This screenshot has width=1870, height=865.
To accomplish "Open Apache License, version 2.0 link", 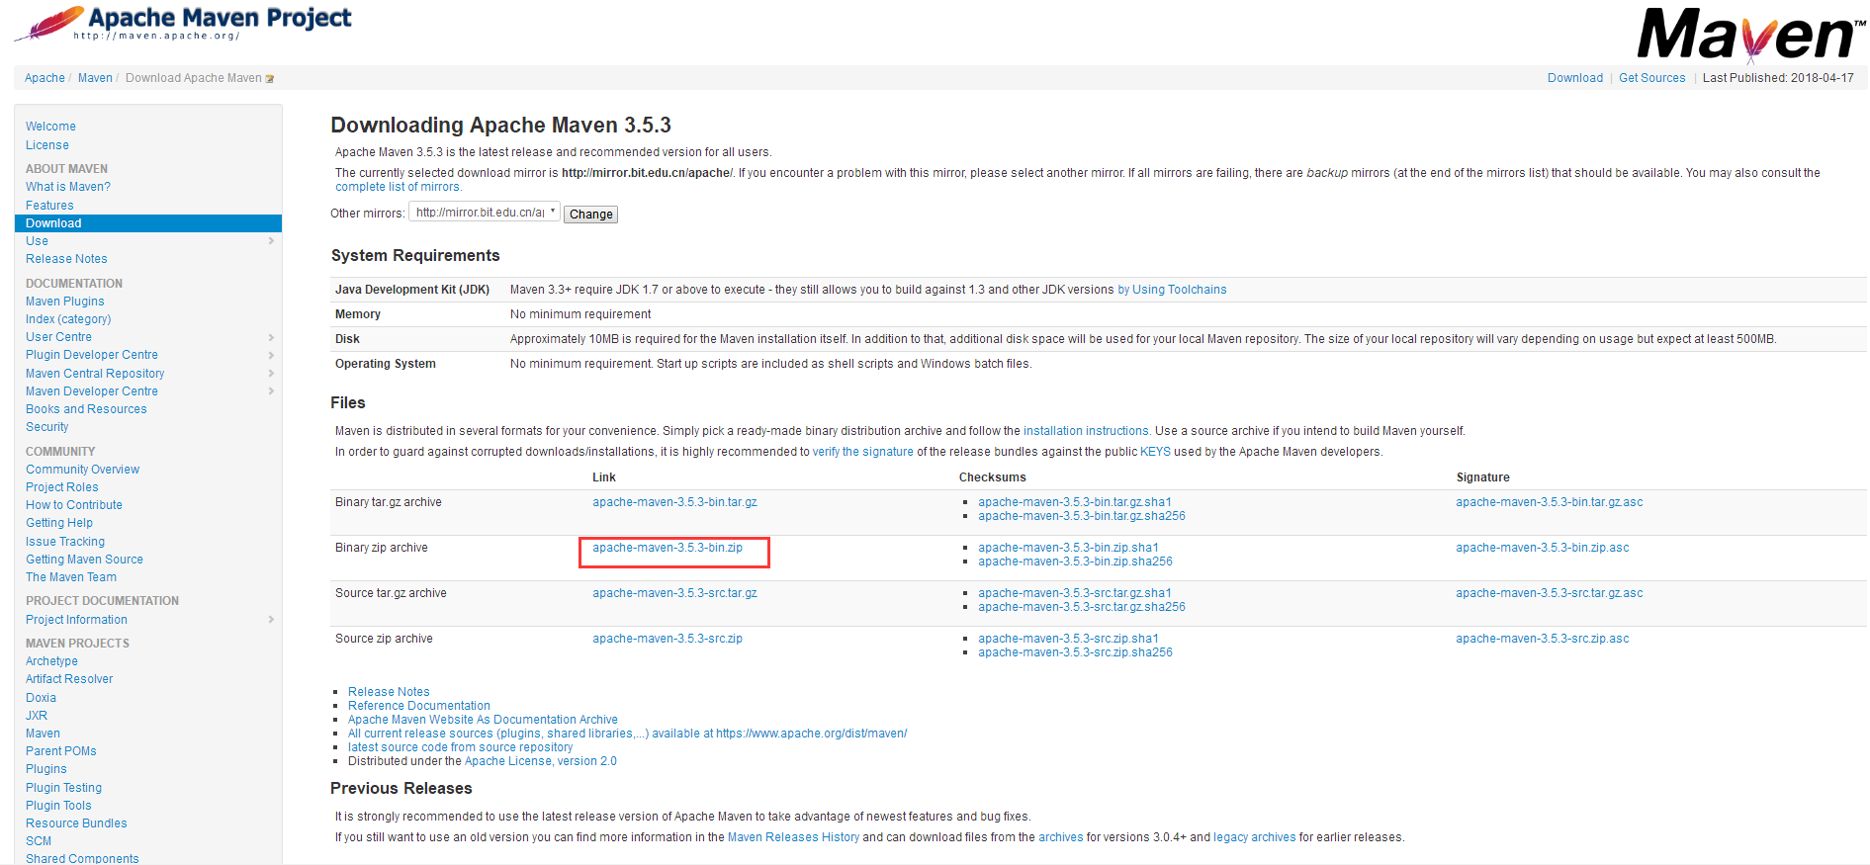I will coord(541,761).
